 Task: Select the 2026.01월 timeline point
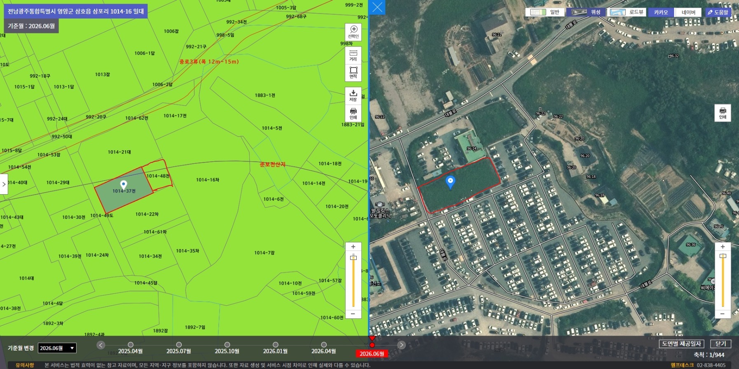276,345
